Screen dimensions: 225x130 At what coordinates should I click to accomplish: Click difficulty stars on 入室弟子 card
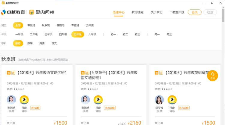click(x=93, y=89)
